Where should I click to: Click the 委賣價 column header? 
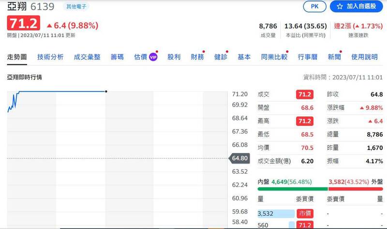(336, 199)
